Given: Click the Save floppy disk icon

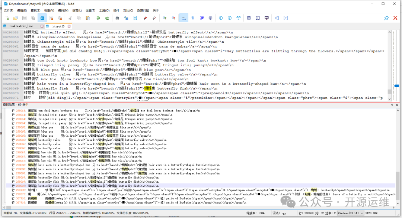Looking at the screenshot, I should point(24,18).
